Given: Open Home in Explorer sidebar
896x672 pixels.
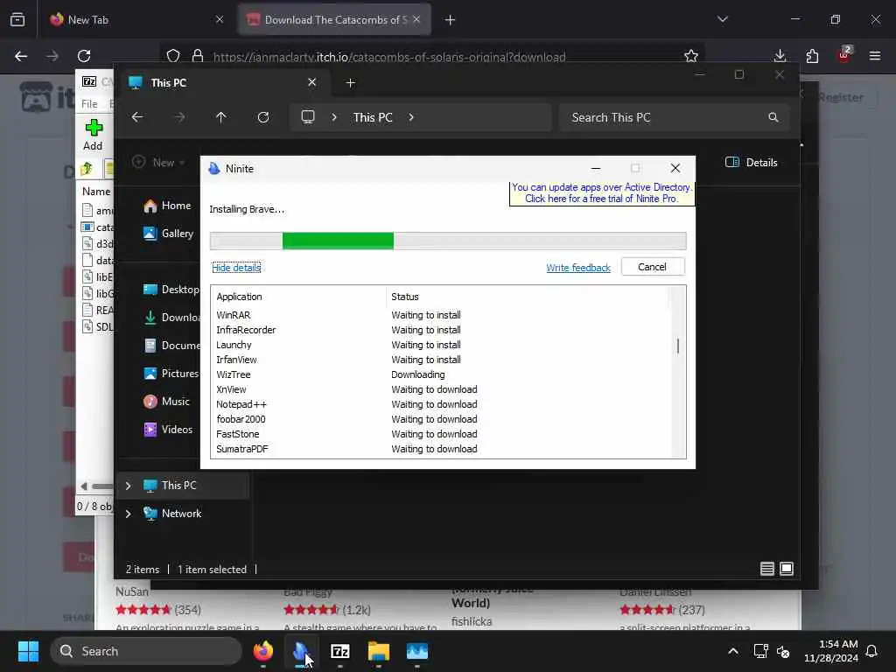Looking at the screenshot, I should pyautogui.click(x=168, y=206).
